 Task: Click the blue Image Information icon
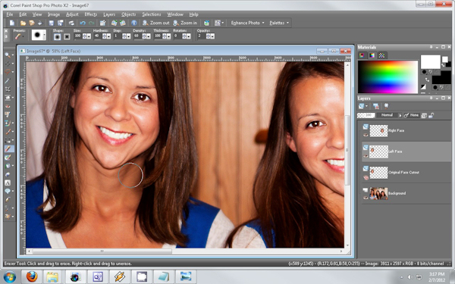point(133,23)
